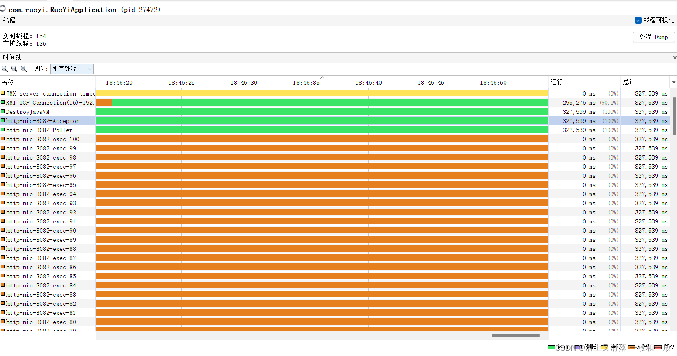Click the 守护线程 count value 135
The height and width of the screenshot is (356, 677).
[x=41, y=44]
